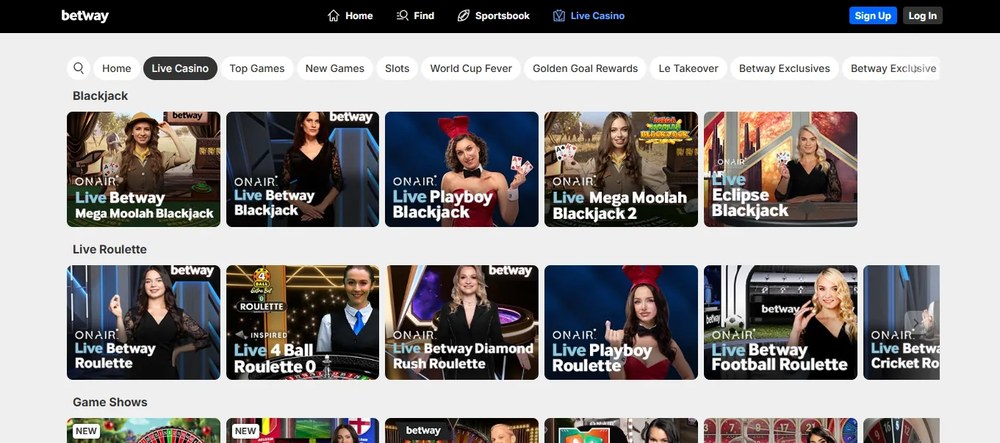Open Live Playboy Blackjack game
The width and height of the screenshot is (1000, 443).
click(x=461, y=169)
